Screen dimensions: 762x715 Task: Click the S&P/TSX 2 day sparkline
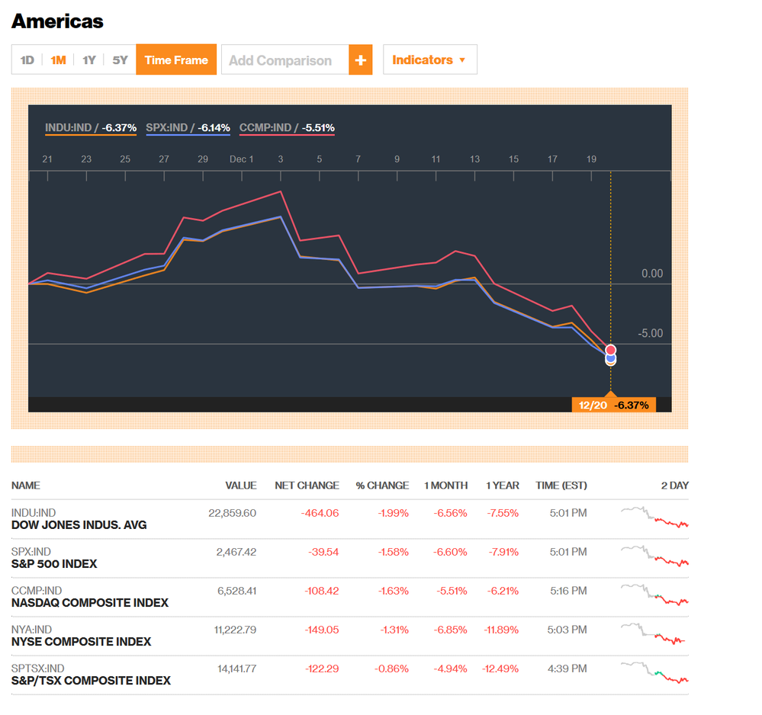pos(654,673)
